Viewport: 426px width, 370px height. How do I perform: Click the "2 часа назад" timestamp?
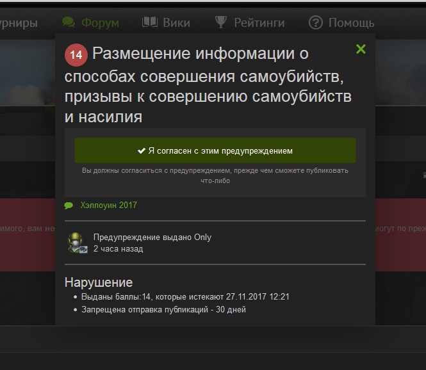pyautogui.click(x=118, y=249)
